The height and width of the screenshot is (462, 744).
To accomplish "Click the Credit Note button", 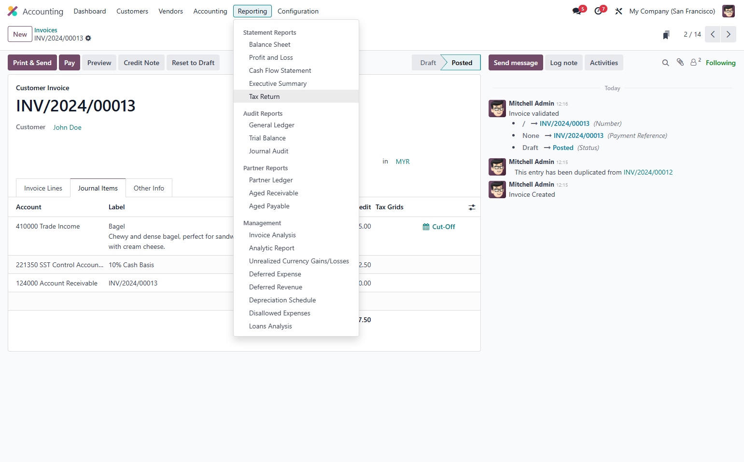I will point(141,63).
